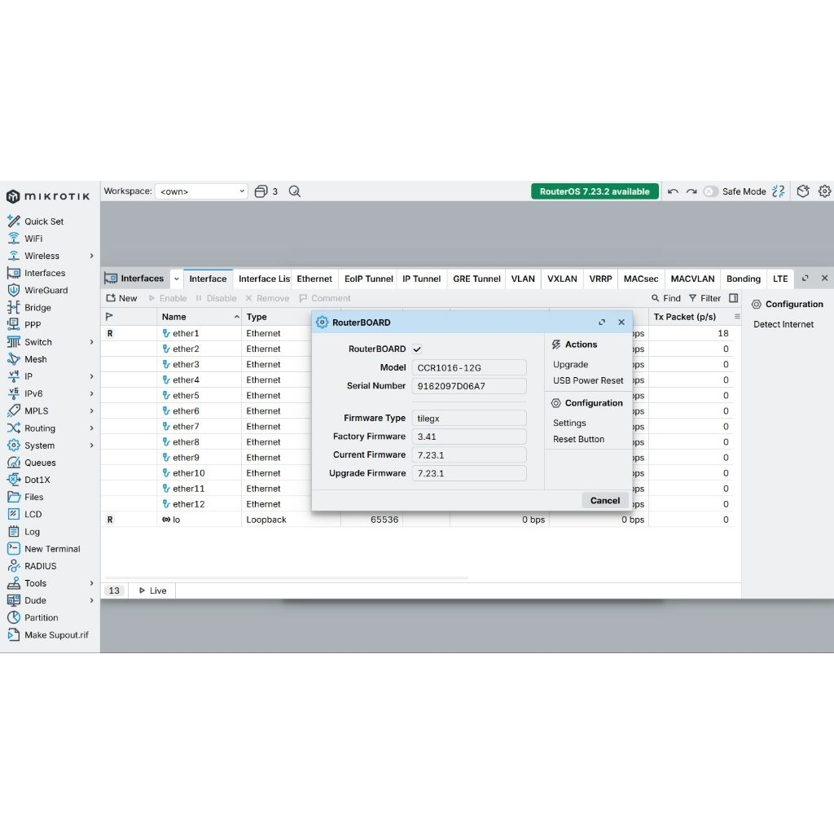Screen dimensions: 834x834
Task: Open the Workspace dropdown
Action: click(x=202, y=191)
